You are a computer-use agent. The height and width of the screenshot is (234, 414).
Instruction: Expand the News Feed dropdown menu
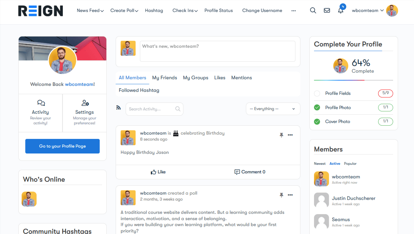point(90,11)
